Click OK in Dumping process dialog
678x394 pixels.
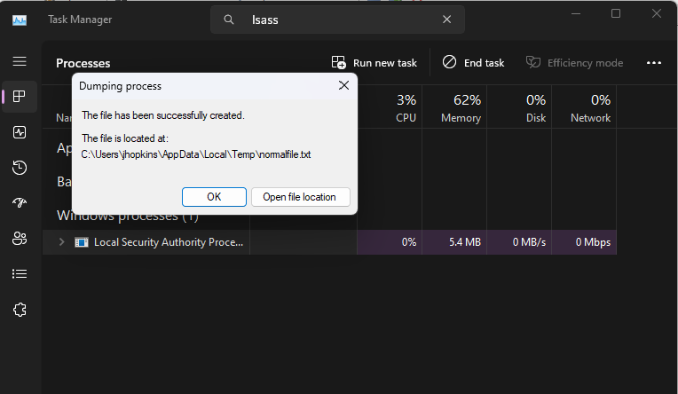(x=214, y=197)
